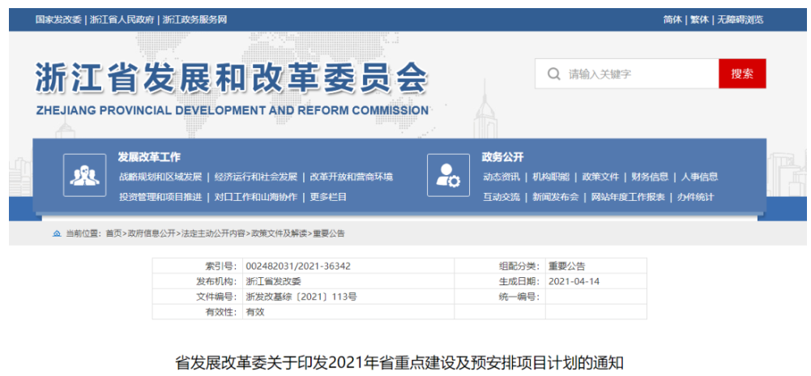Image resolution: width=811 pixels, height=376 pixels.
Task: Open 战略规划和区域发展 menu item
Action: [x=160, y=177]
